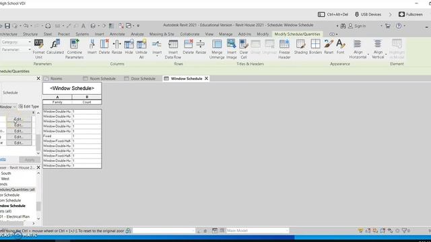Click the Print icon in quick access
Viewport: 431px width, 242px height.
[48, 26]
